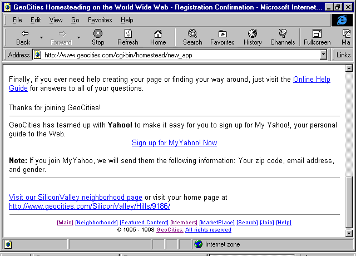The height and width of the screenshot is (256, 356).
Task: Click the [Search] footer link
Action: (247, 223)
